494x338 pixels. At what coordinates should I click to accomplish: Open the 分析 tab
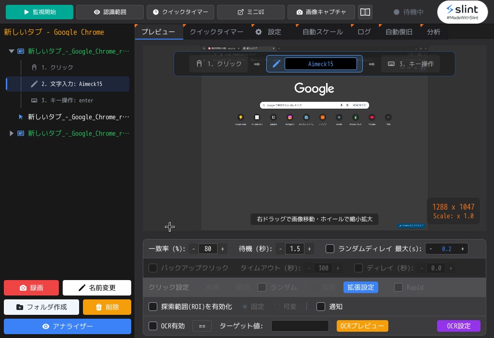coord(434,32)
